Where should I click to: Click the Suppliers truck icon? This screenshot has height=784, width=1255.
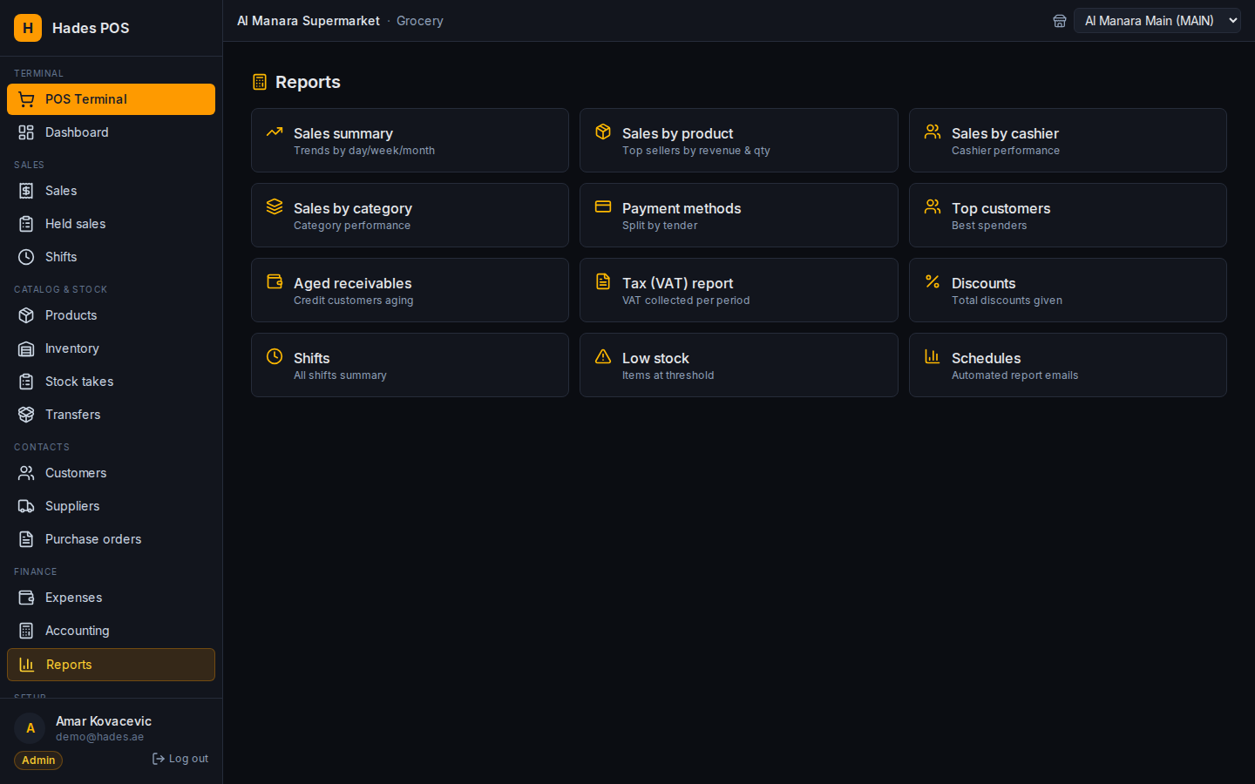coord(26,506)
